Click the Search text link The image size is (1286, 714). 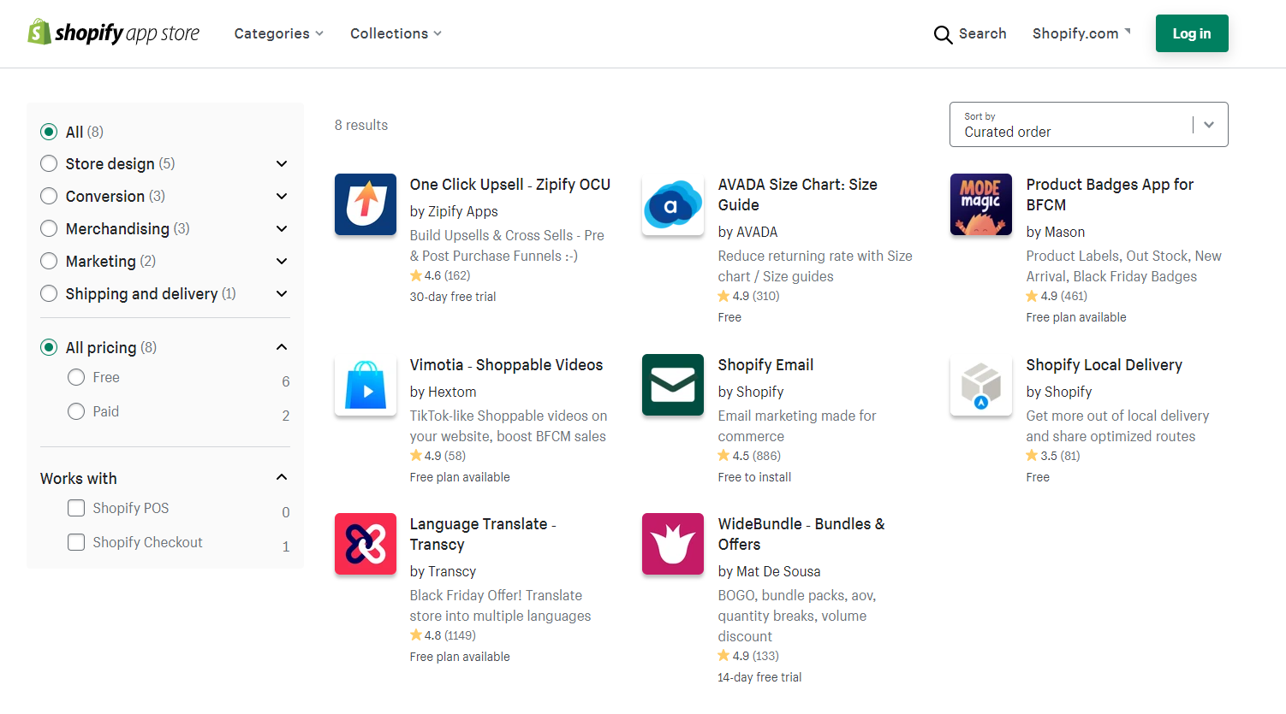coord(982,33)
